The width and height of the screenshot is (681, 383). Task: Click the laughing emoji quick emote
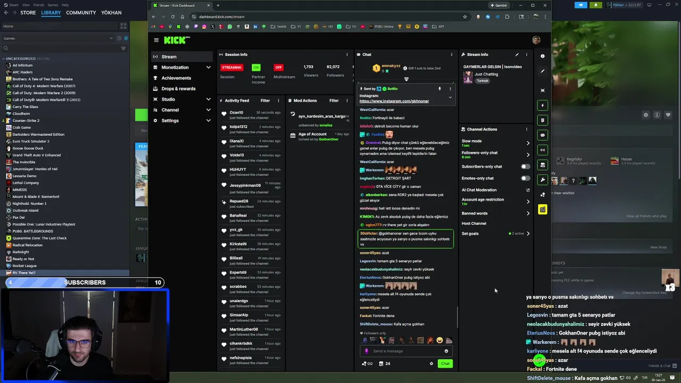coord(439,340)
